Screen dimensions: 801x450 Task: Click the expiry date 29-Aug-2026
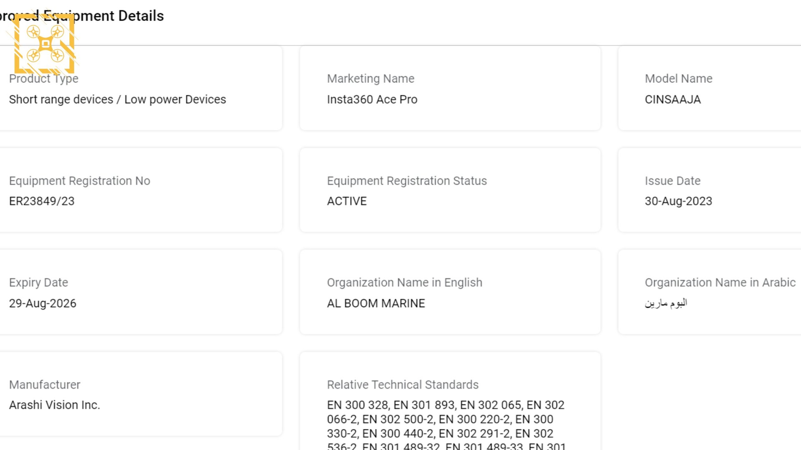point(43,303)
